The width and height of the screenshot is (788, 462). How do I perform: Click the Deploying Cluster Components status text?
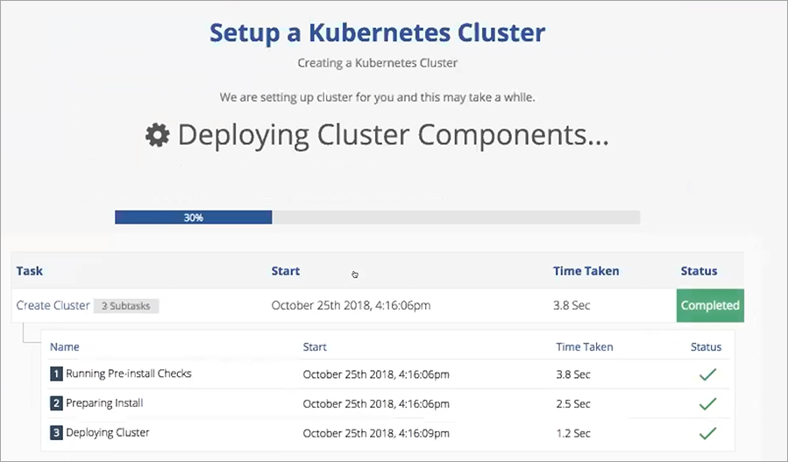point(394,135)
